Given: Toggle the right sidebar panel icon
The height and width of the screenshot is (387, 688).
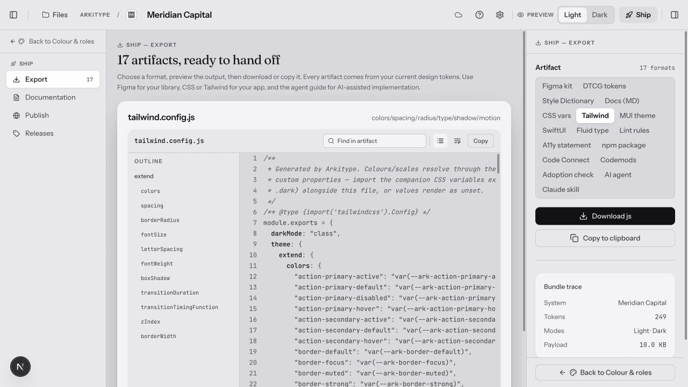Looking at the screenshot, I should [675, 15].
